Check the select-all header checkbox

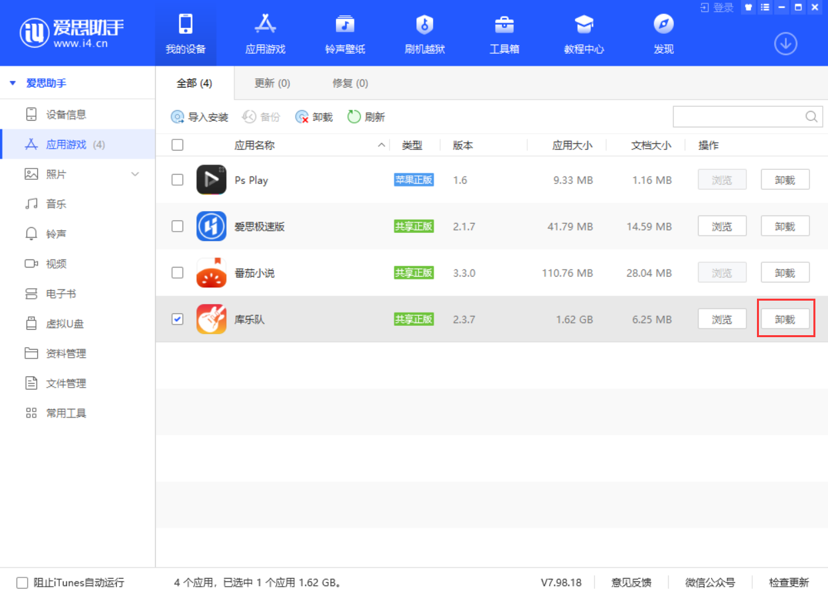[x=177, y=145]
